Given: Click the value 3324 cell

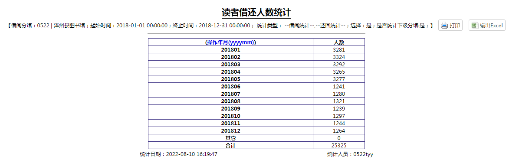Looking at the screenshot, I should [x=339, y=57].
